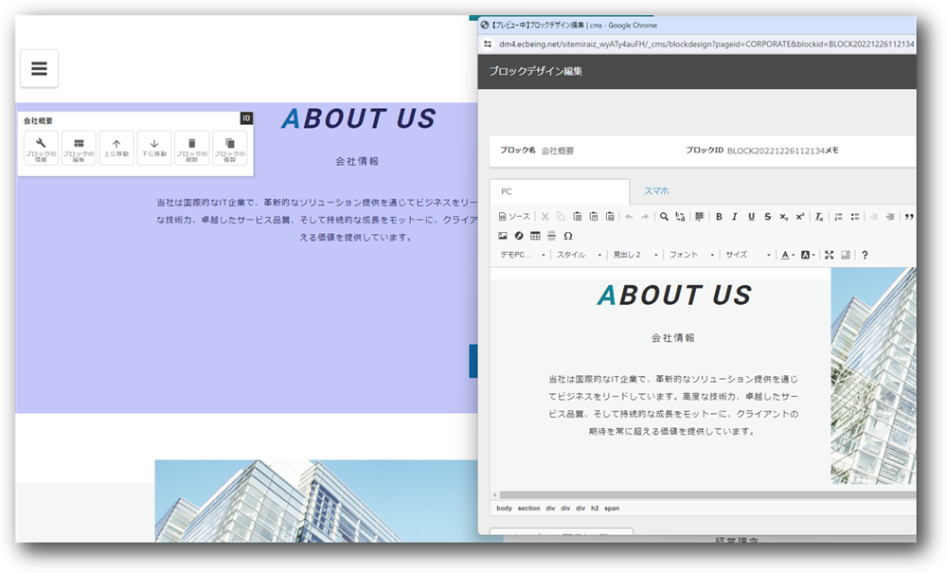The width and height of the screenshot is (947, 573).
Task: Click the black ID badge on block panel
Action: 246,118
